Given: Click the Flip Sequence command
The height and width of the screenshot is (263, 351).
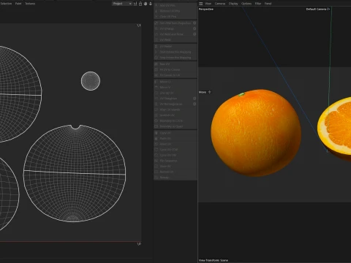Looking at the screenshot, I should 175,161.
